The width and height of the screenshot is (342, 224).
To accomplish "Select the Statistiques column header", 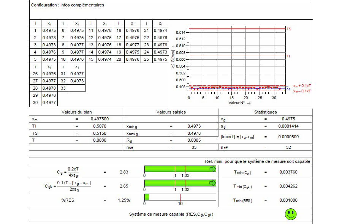I will tap(265, 112).
